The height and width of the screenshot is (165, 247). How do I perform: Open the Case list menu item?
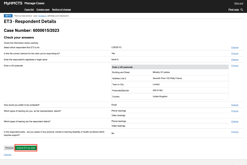click(x=29, y=10)
